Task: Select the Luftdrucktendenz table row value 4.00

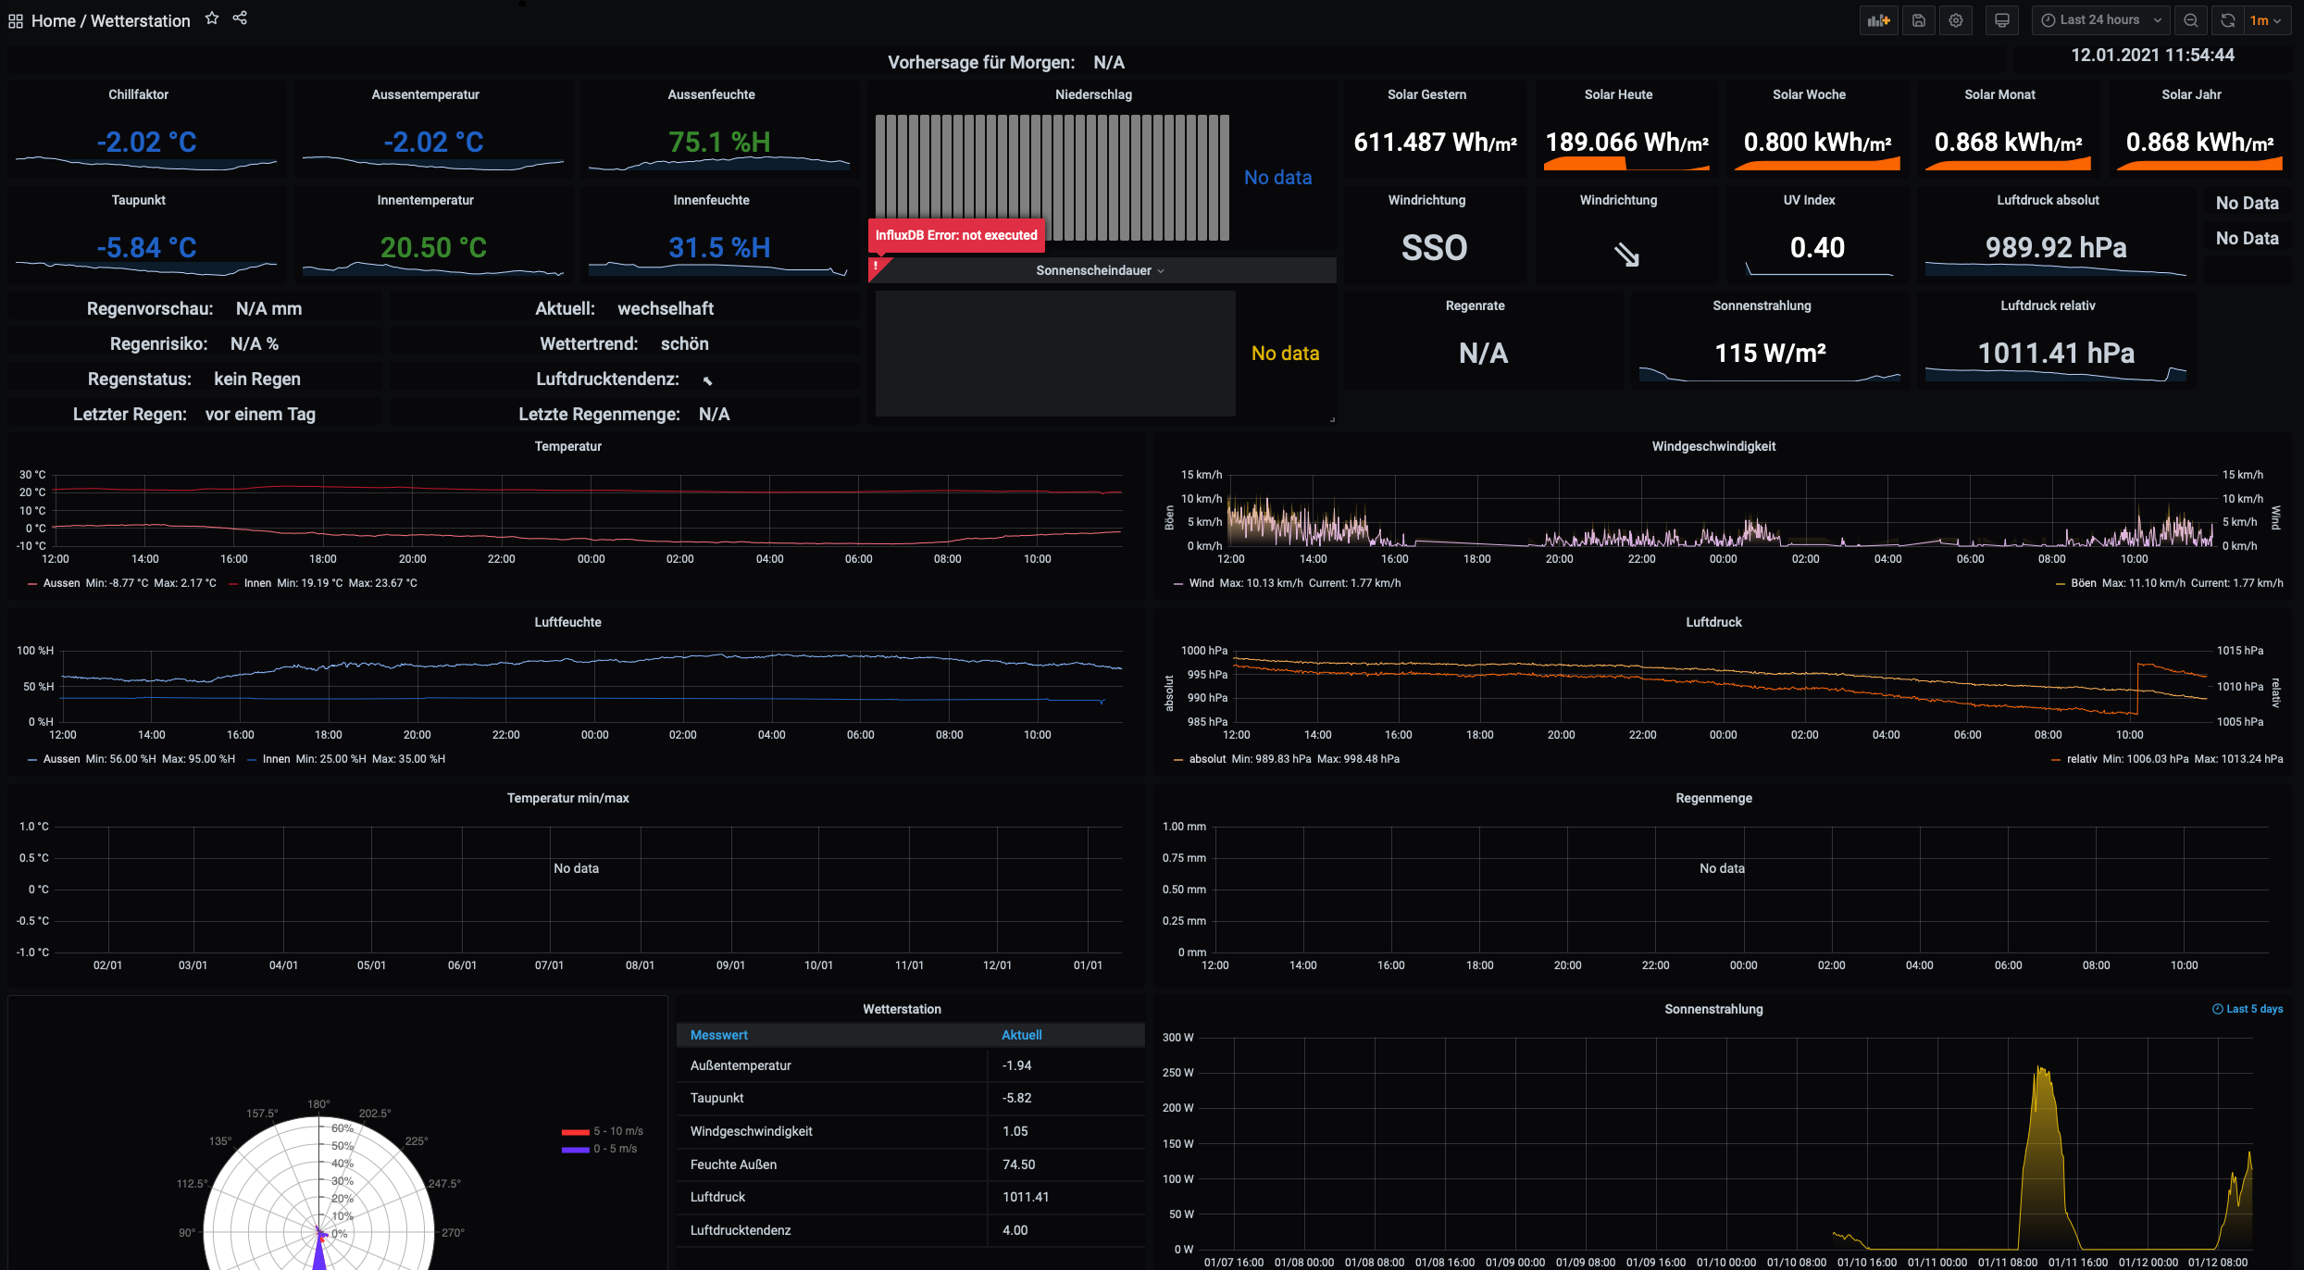Action: coord(1015,1230)
